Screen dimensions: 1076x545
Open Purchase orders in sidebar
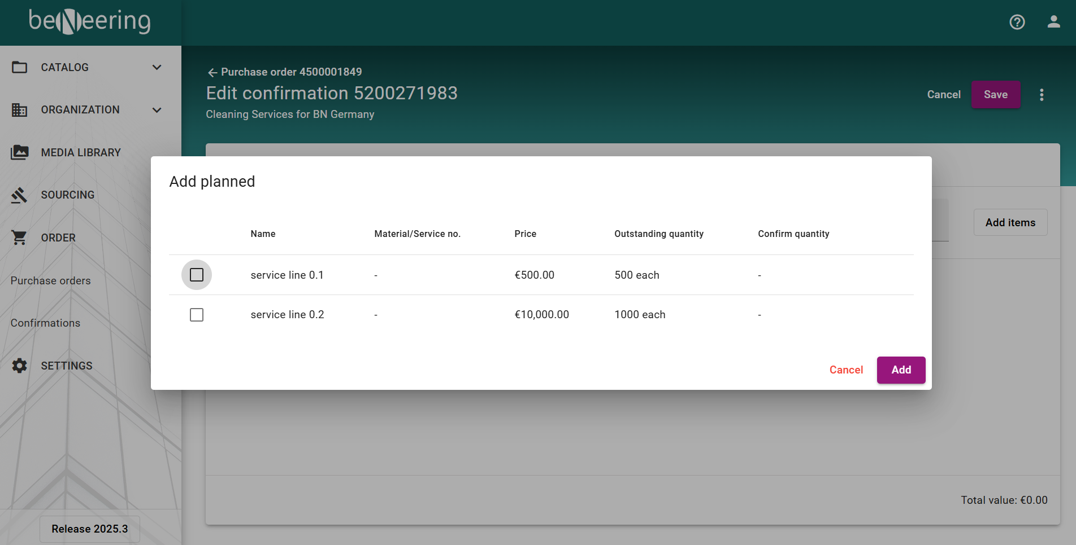(50, 280)
